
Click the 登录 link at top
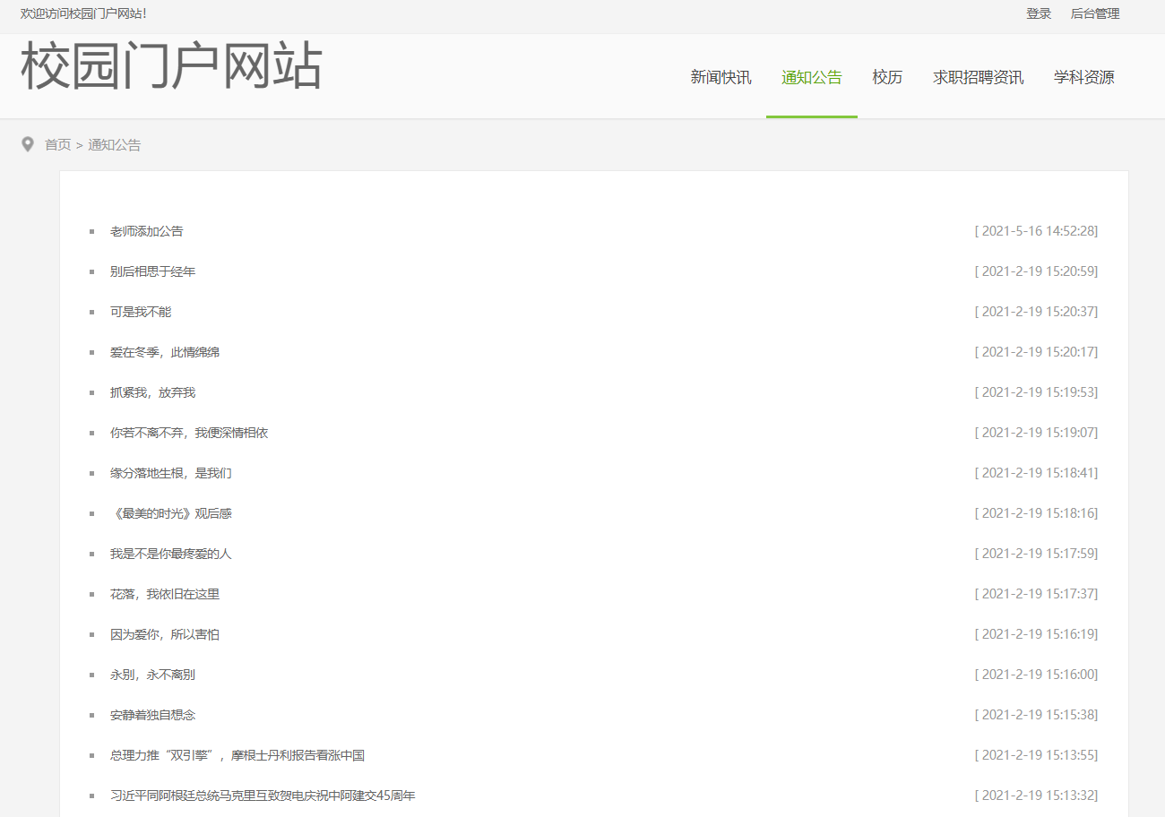tap(1039, 14)
